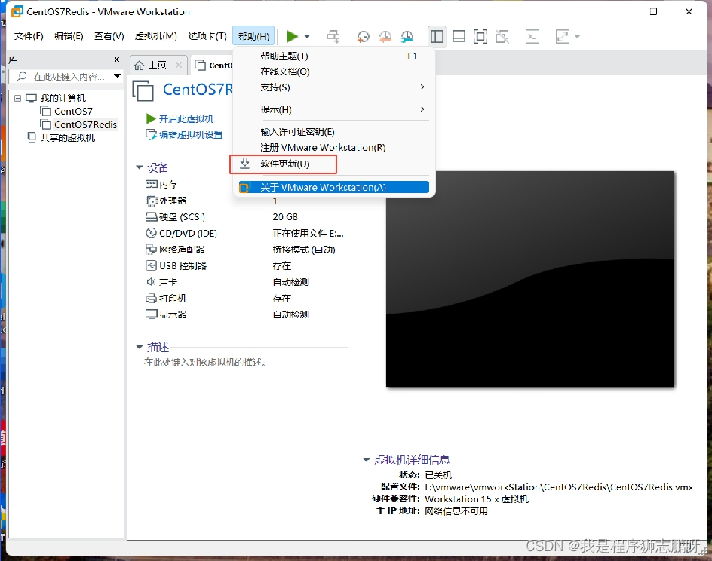Click the USB 控制器 device row
The width and height of the screenshot is (712, 561).
click(176, 265)
